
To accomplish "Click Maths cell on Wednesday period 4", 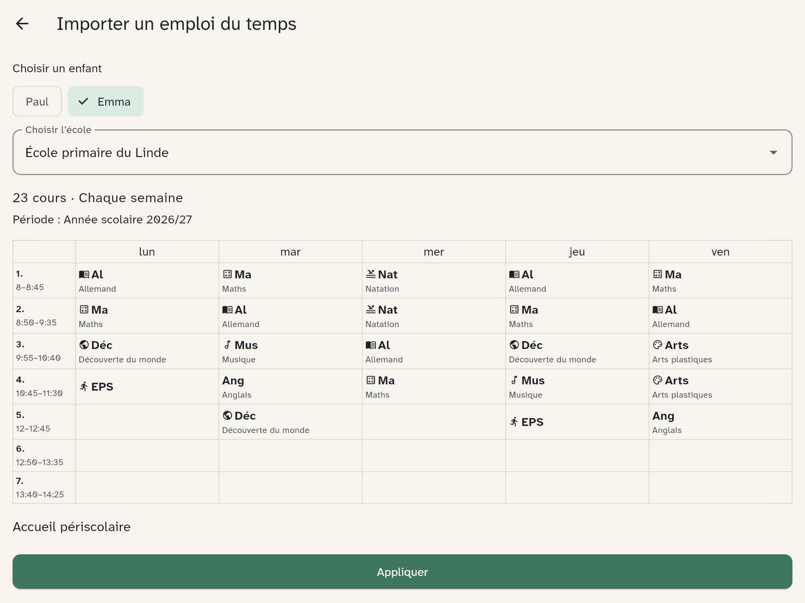I will 434,387.
